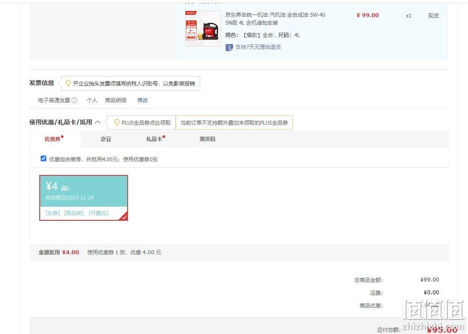
Task: Click the 当前订单不支持额外叠加 notice text
Action: (234, 123)
